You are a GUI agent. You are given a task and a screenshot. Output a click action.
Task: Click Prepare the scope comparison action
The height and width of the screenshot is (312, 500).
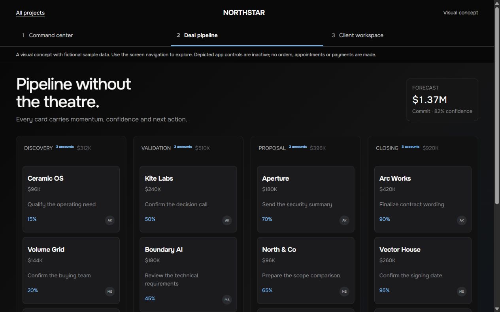(x=301, y=275)
